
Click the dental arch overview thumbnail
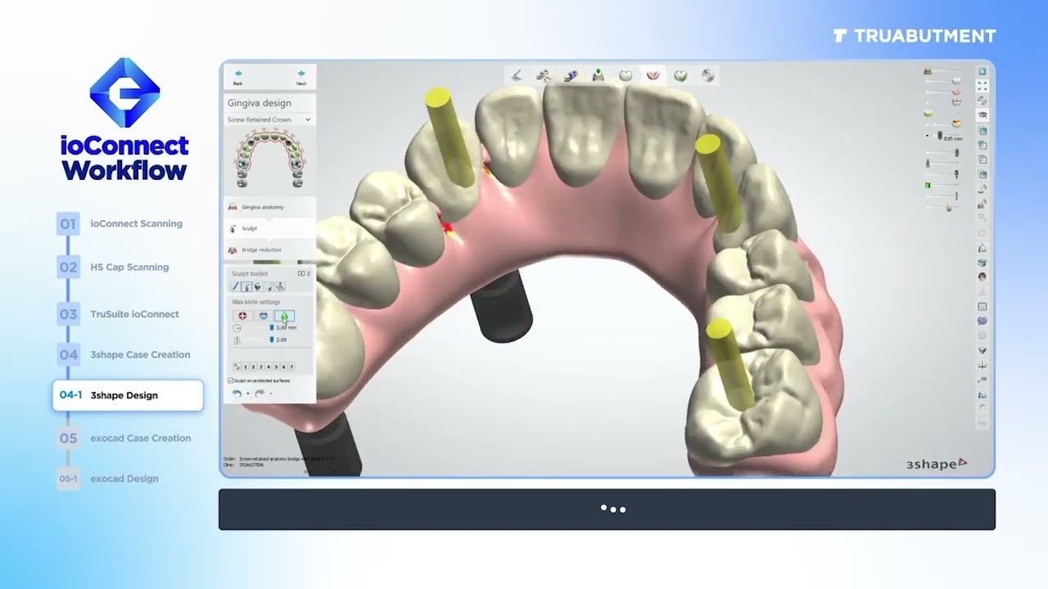[x=268, y=160]
